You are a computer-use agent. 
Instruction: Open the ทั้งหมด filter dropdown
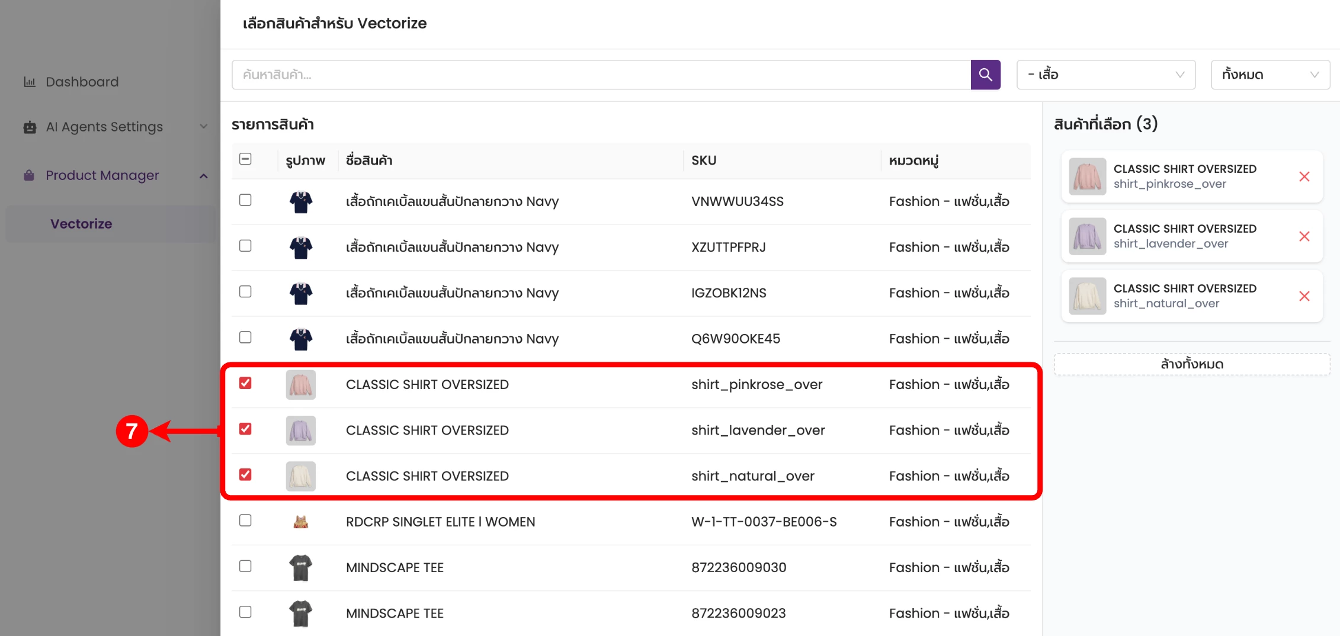coord(1270,75)
